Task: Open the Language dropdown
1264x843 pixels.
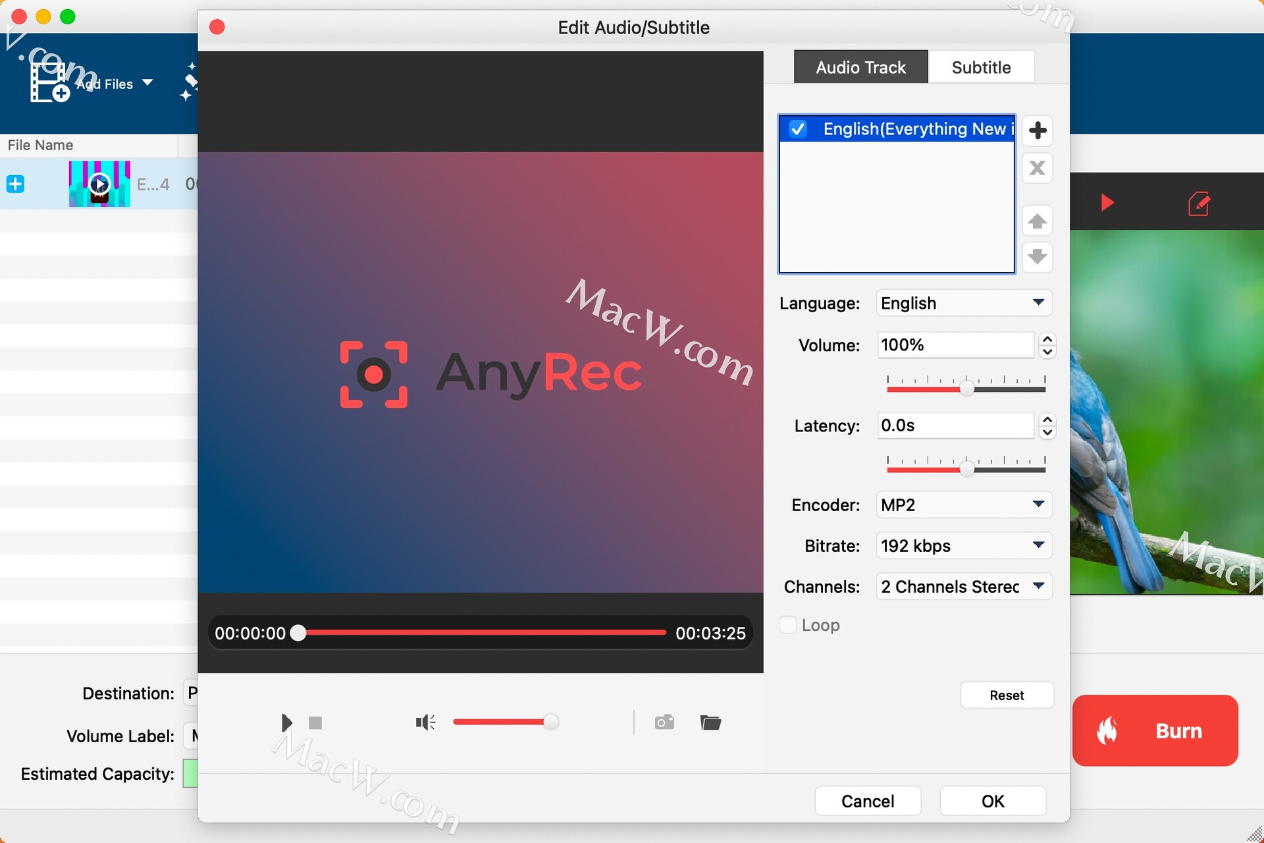Action: [x=964, y=303]
